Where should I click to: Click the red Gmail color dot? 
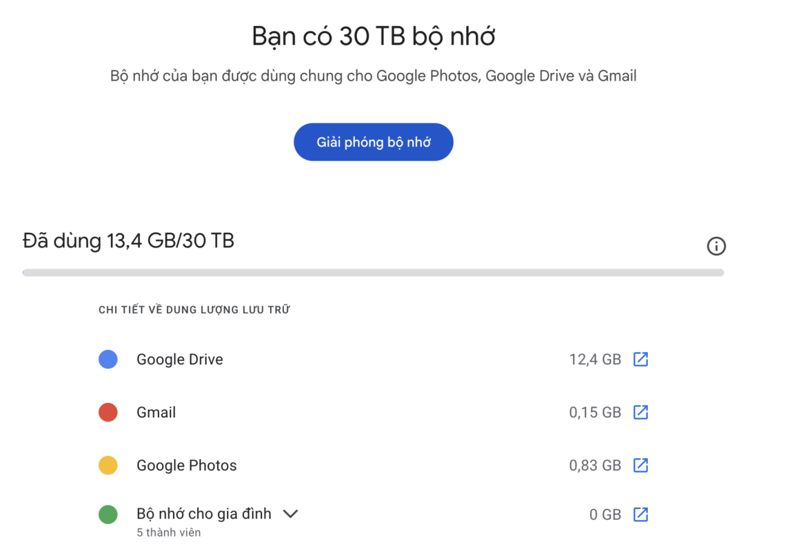(108, 413)
